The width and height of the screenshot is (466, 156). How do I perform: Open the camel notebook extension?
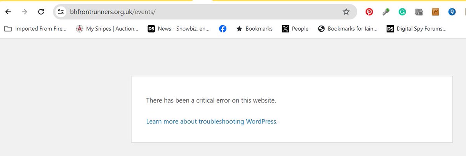[435, 12]
